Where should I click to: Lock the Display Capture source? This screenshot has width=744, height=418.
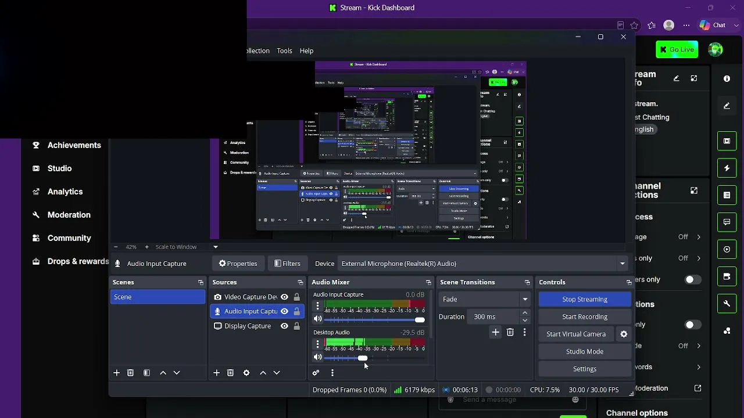pyautogui.click(x=296, y=326)
